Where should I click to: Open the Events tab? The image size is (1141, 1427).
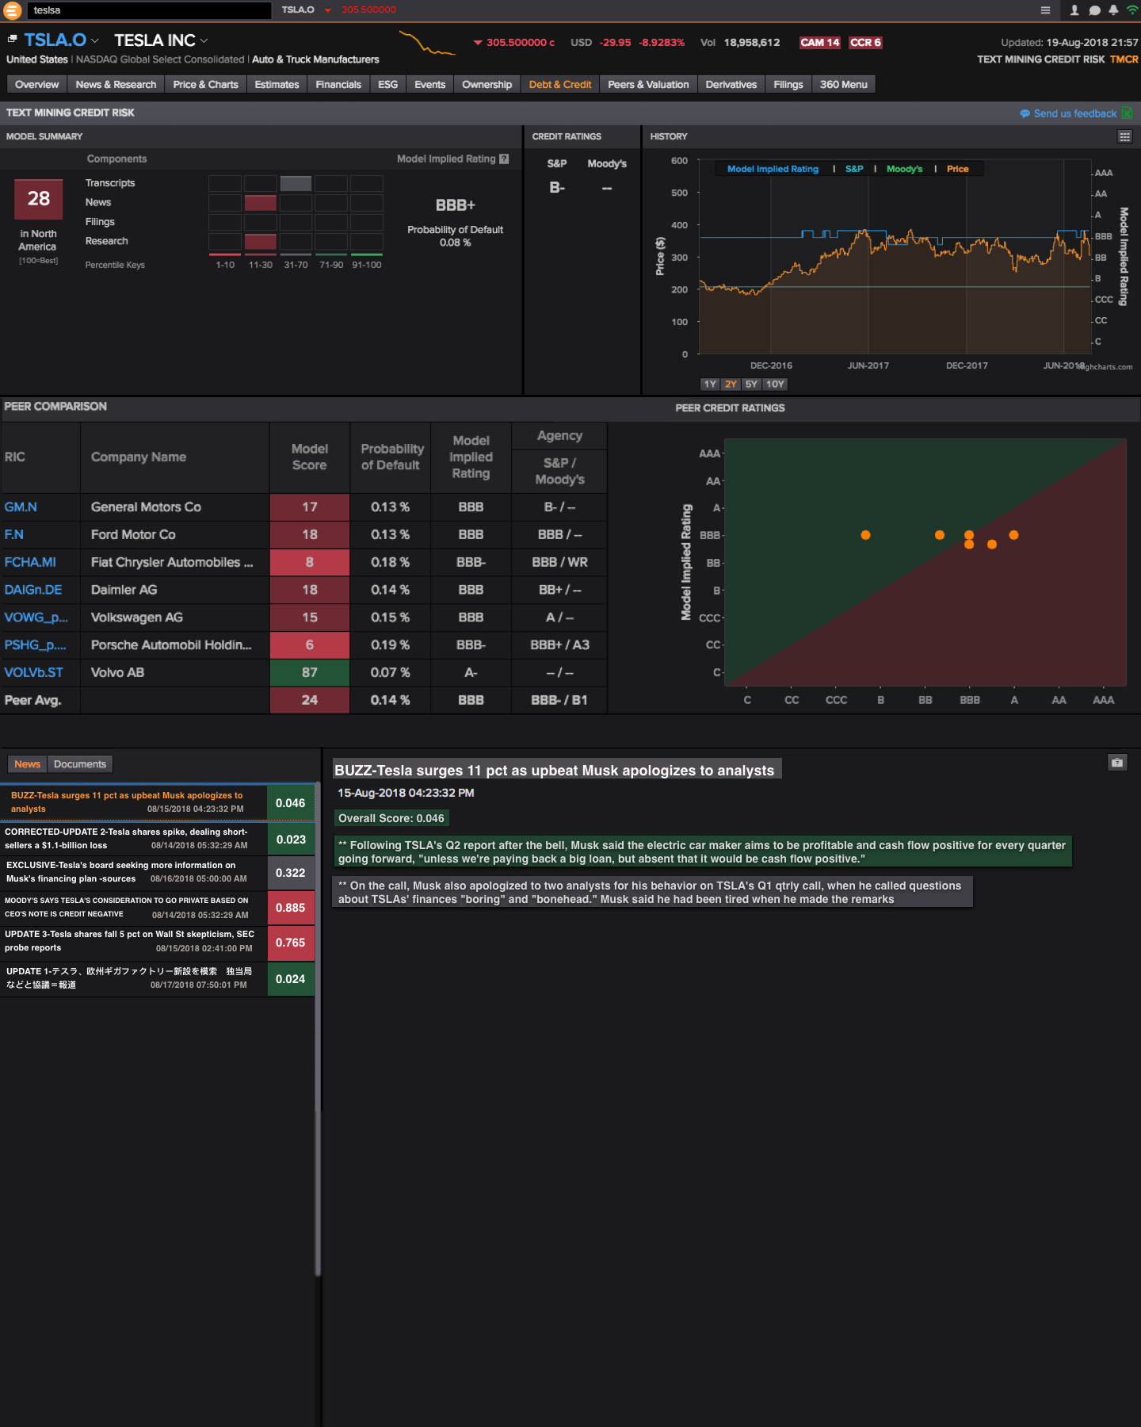click(429, 85)
